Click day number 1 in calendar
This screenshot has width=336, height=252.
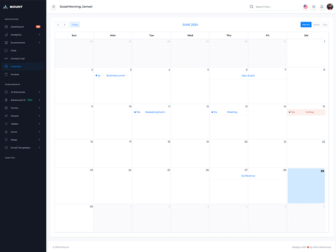(324, 41)
